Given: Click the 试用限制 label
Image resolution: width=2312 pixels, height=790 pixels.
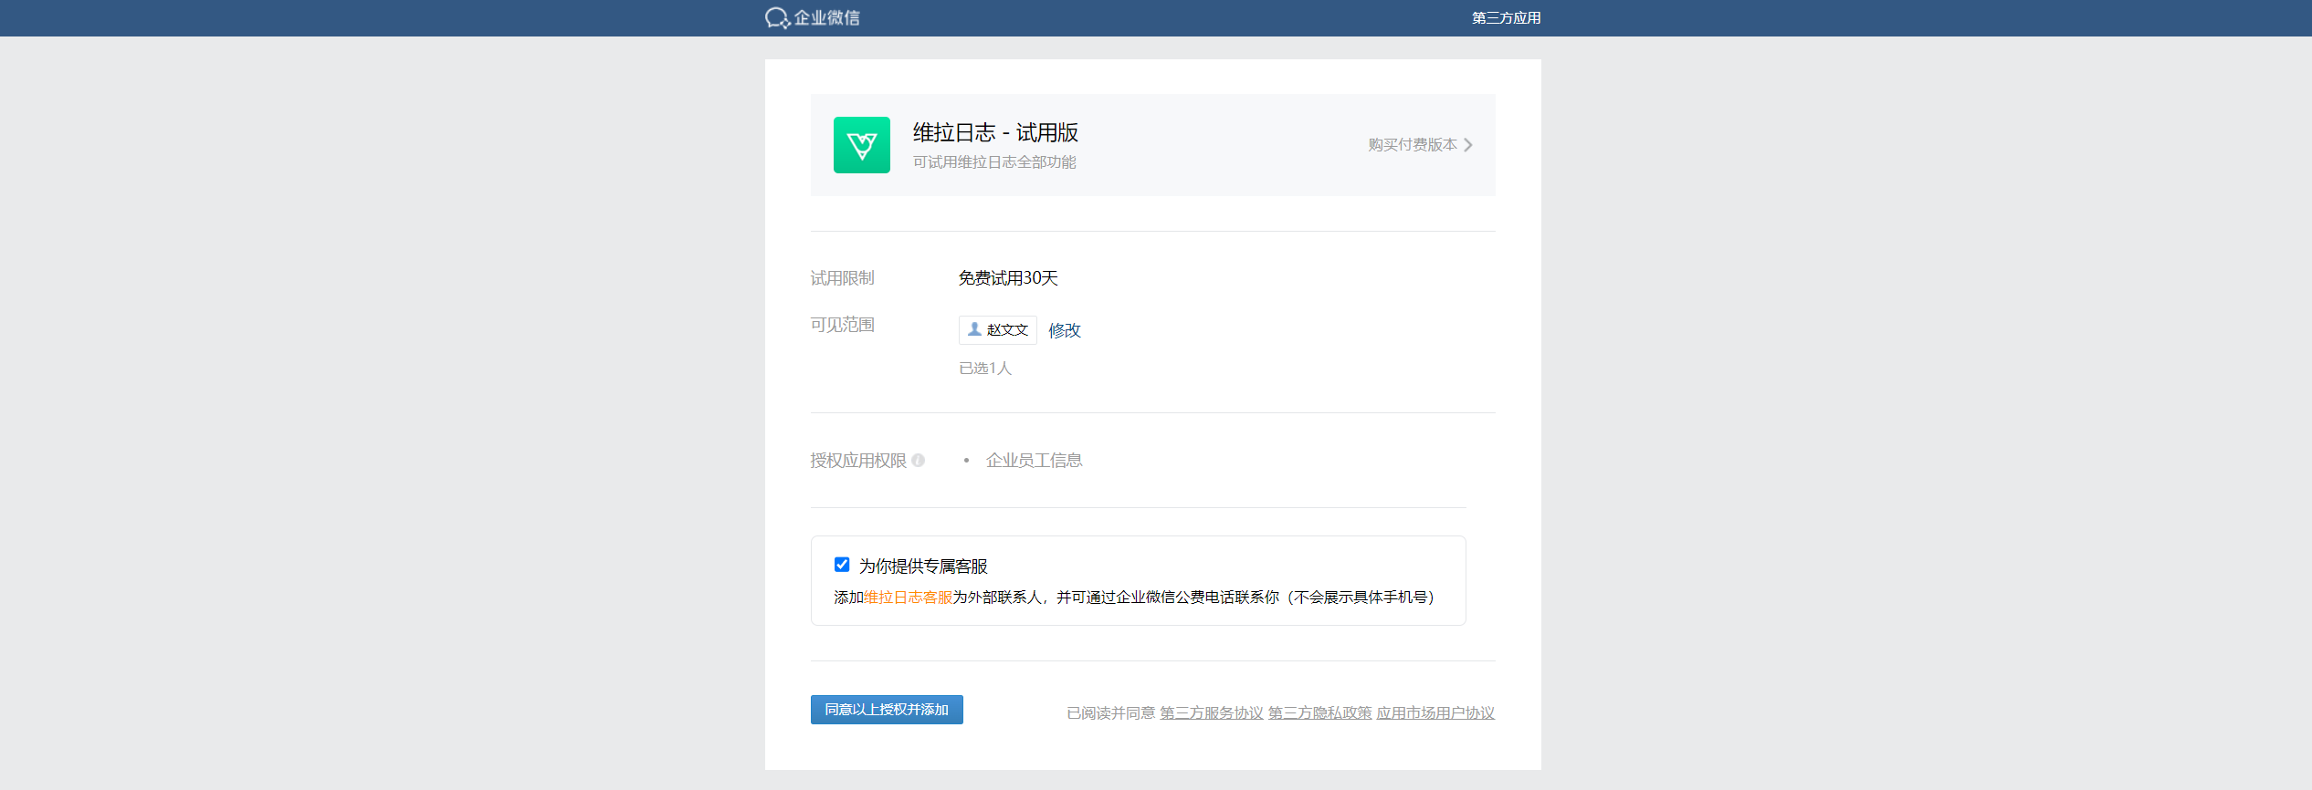Looking at the screenshot, I should [843, 278].
